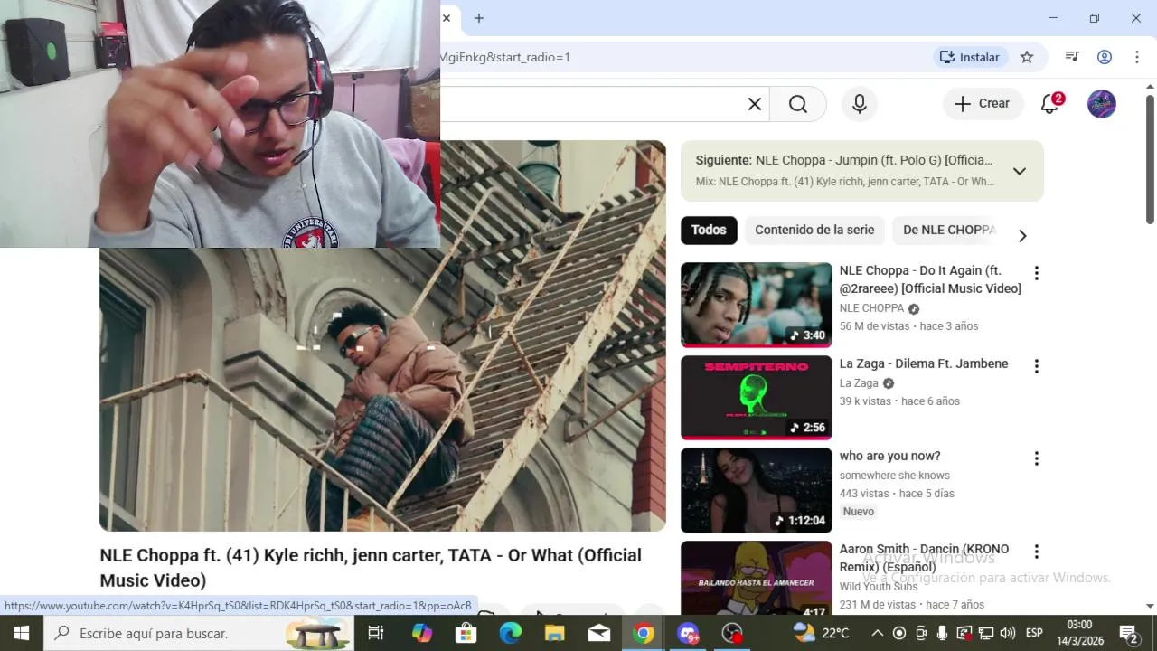Open the who are you now thumbnail
This screenshot has height=651, width=1157.
(757, 490)
